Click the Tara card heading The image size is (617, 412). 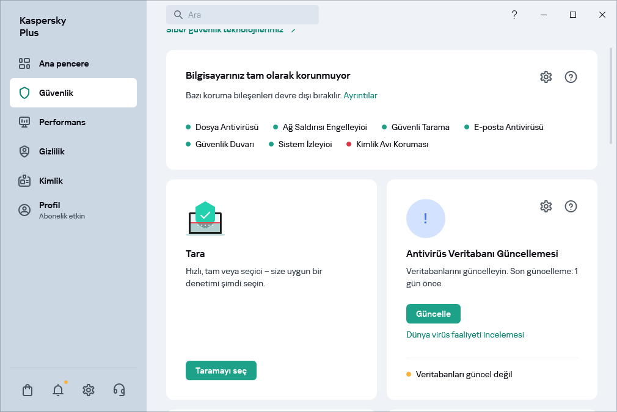click(x=195, y=253)
